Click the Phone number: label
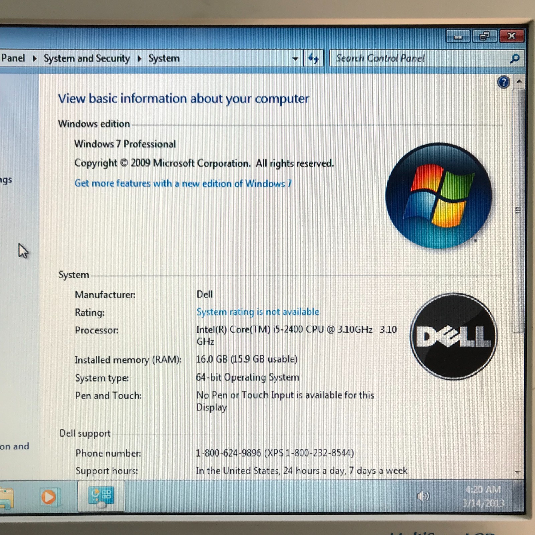Viewport: 535px width, 535px height. [108, 453]
